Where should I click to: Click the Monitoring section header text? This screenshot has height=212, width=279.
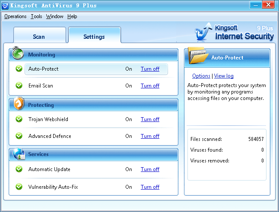(x=41, y=55)
